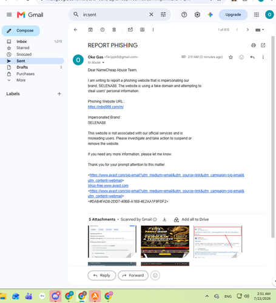276x303 pixels.
Task: Click the Upgrade button
Action: (233, 15)
